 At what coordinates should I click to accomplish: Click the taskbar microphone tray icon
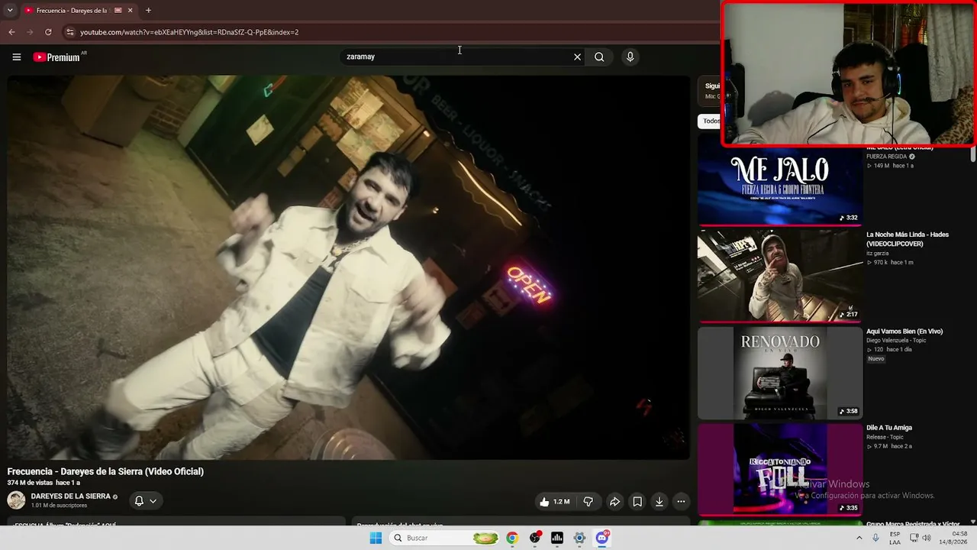point(875,538)
